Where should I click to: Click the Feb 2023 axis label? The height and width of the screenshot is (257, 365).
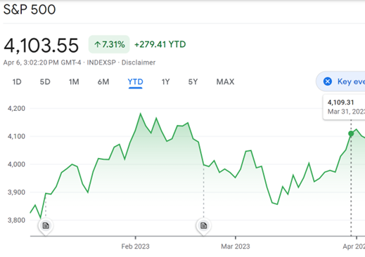point(135,246)
